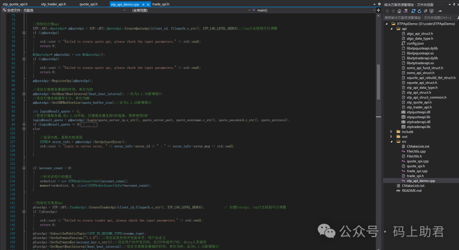Switch to the trade_spi.h tab
The image size is (459, 250).
[x=161, y=4]
